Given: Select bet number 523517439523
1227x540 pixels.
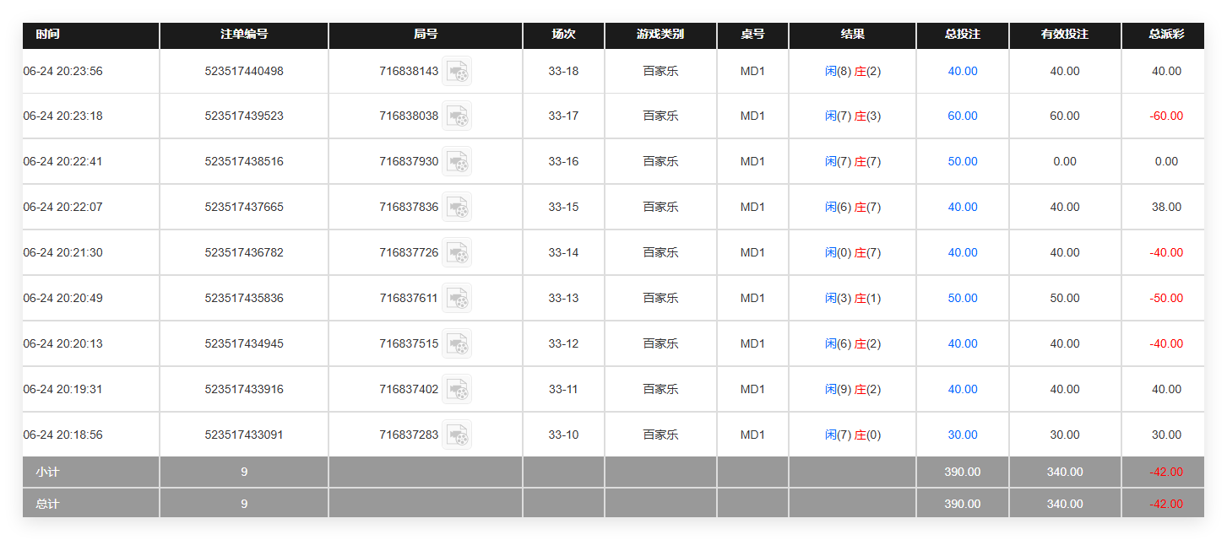Looking at the screenshot, I should (x=244, y=116).
